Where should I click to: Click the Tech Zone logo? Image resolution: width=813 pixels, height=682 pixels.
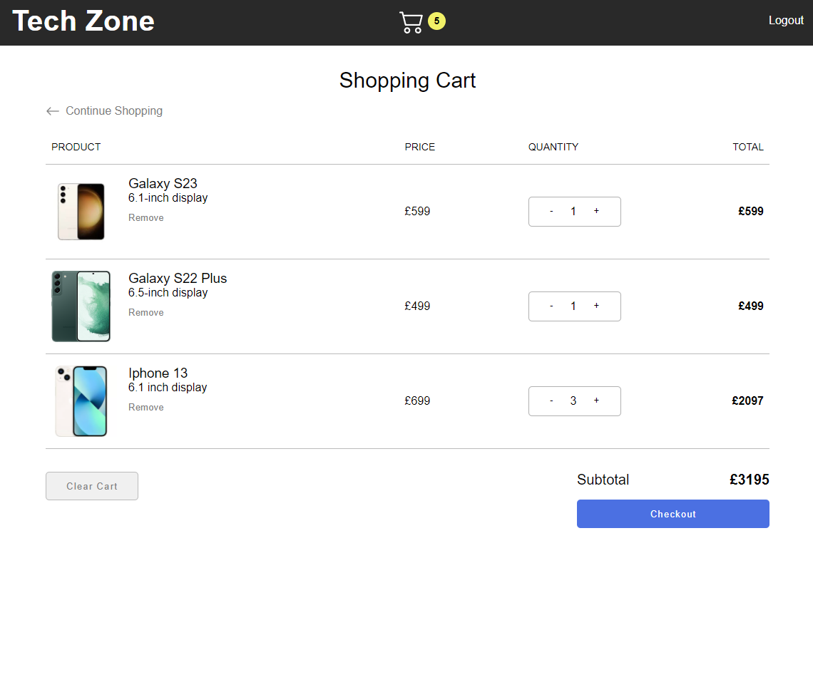coord(83,21)
